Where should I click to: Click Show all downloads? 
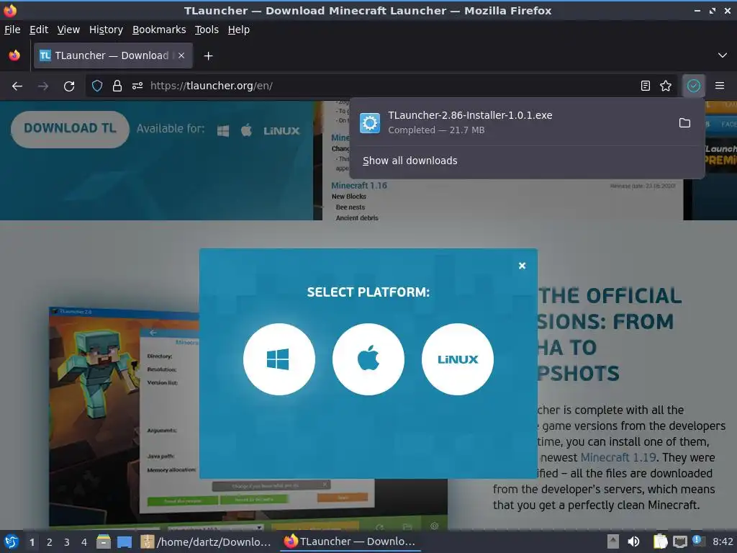[410, 161]
